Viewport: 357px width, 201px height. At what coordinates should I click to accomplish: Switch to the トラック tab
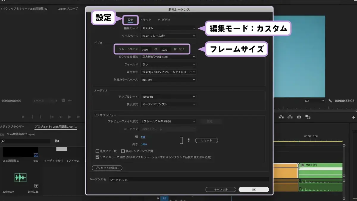coord(146,20)
